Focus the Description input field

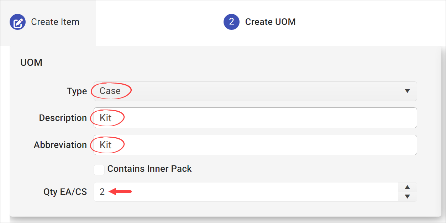click(255, 118)
